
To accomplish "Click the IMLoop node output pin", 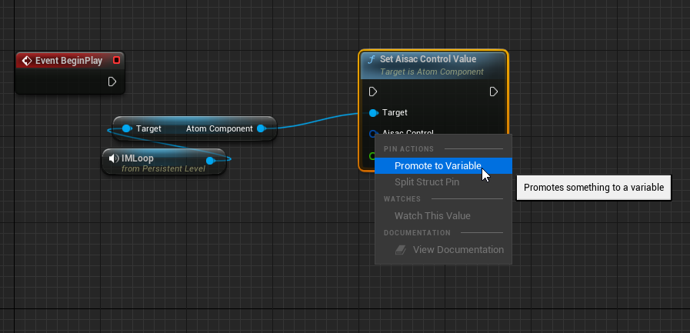I will tap(210, 161).
